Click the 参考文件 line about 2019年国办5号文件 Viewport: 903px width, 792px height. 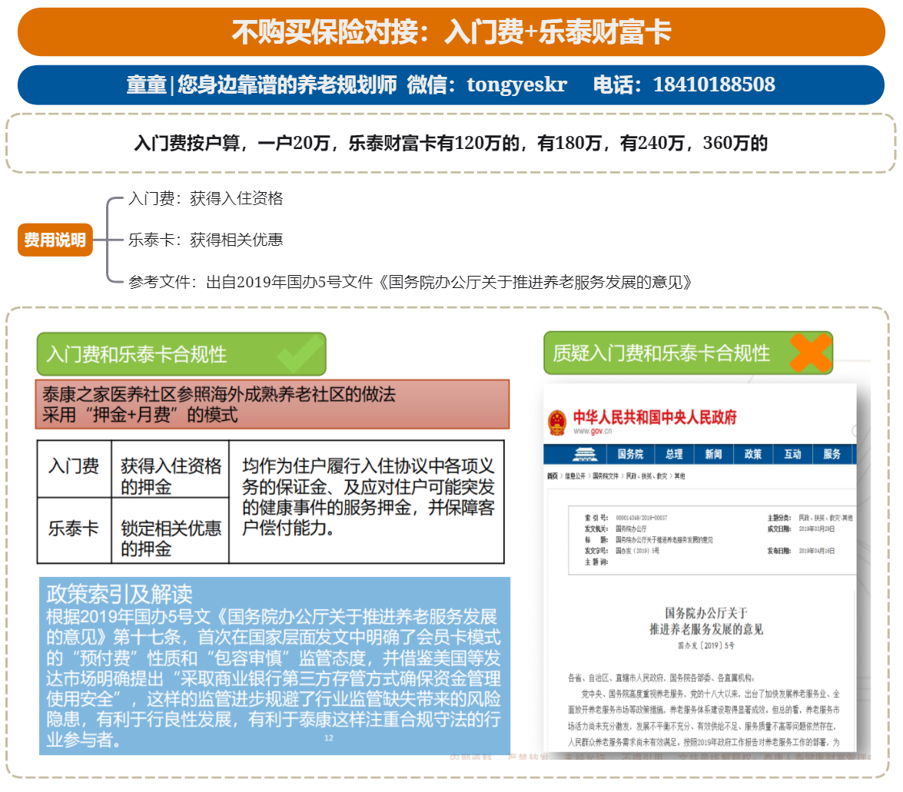(410, 282)
